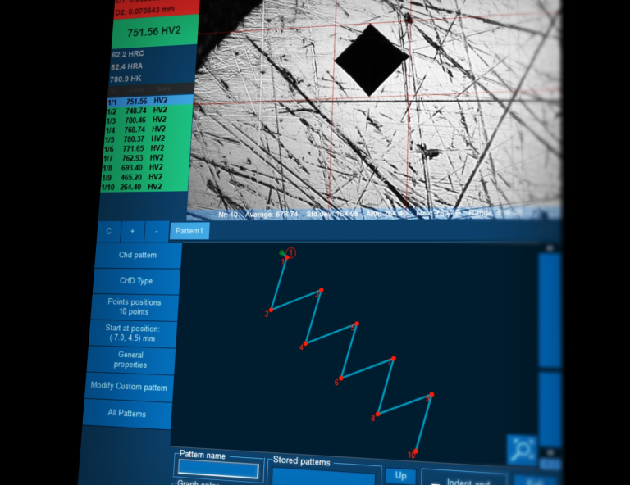Open the Start at position setting
The image size is (630, 485).
click(132, 333)
